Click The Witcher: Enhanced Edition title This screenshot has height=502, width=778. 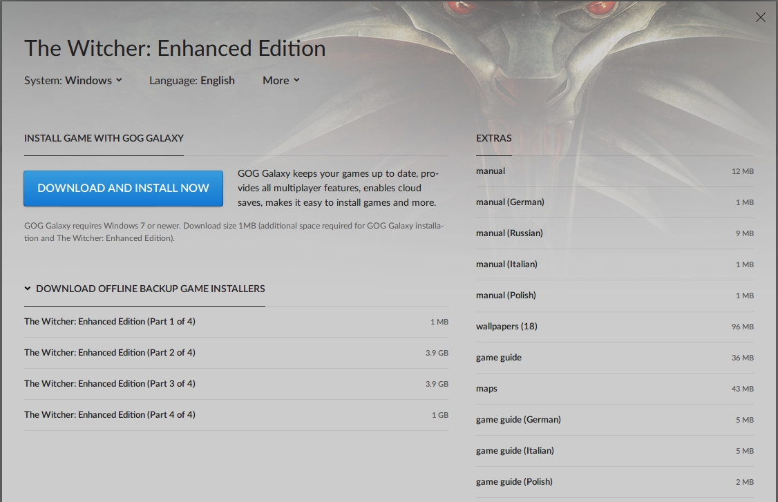175,48
